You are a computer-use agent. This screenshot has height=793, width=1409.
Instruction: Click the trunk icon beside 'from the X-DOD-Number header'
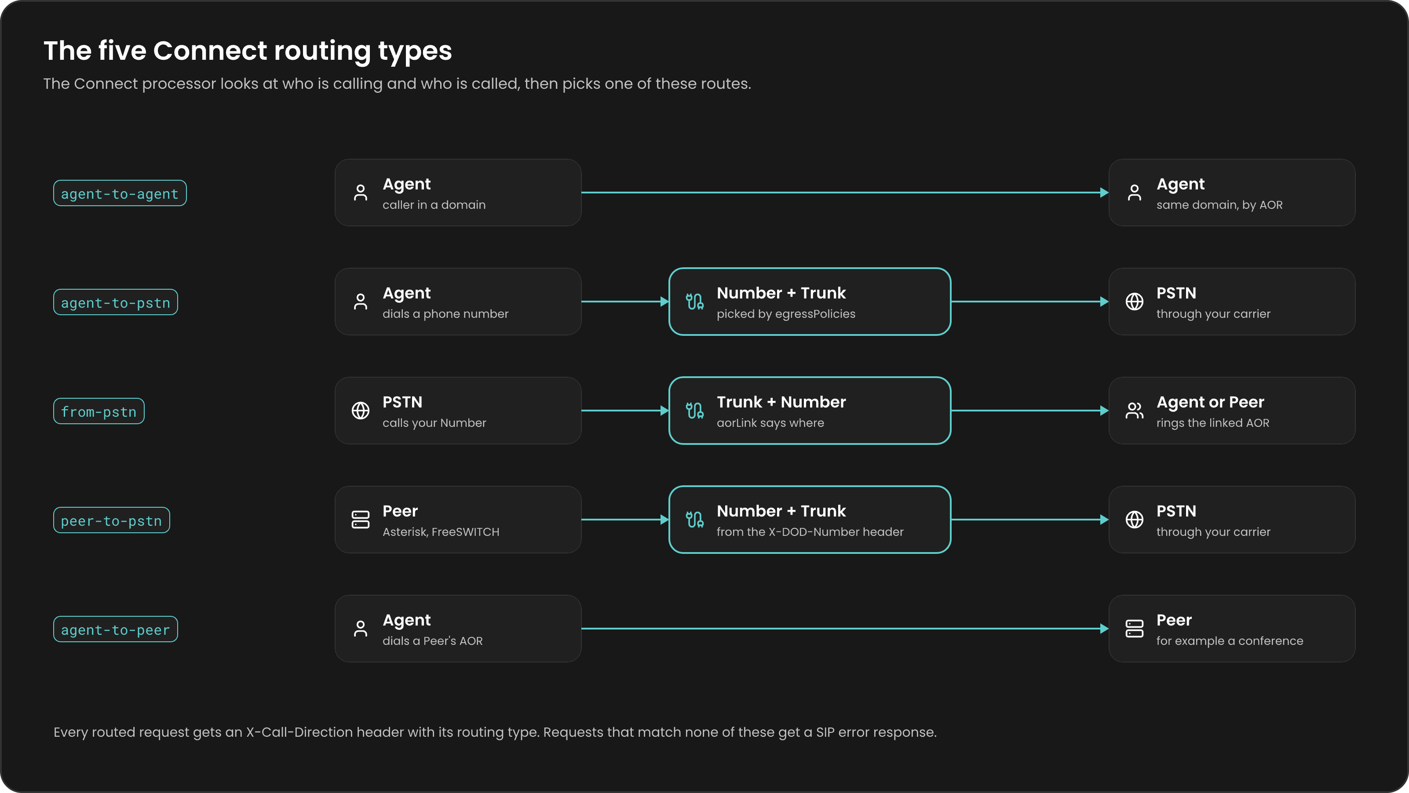tap(695, 520)
